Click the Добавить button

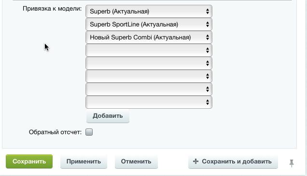[108, 116]
